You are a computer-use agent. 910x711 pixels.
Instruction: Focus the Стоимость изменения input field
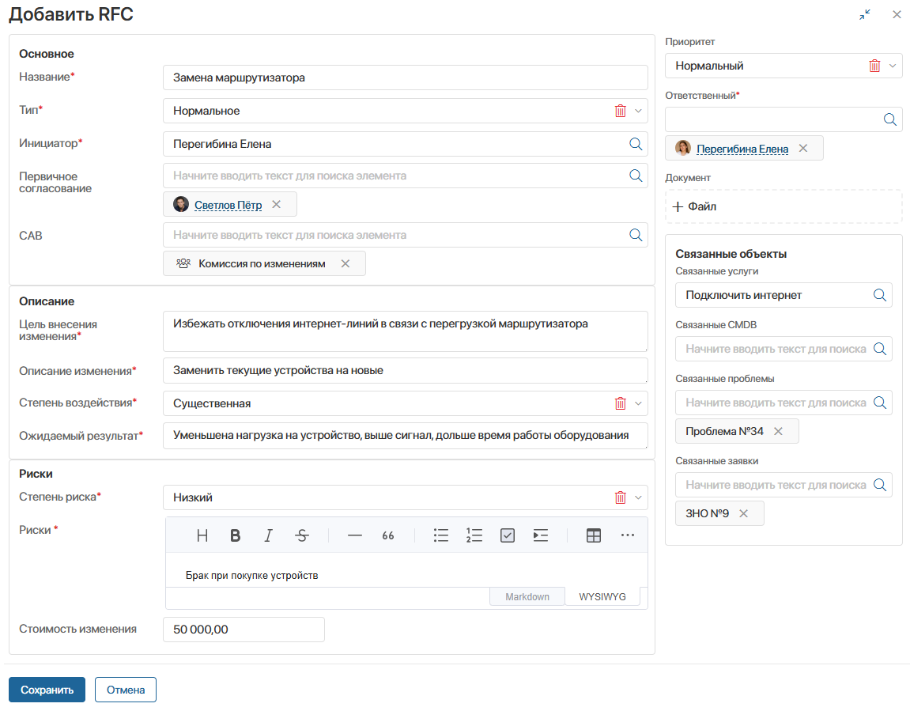point(244,630)
